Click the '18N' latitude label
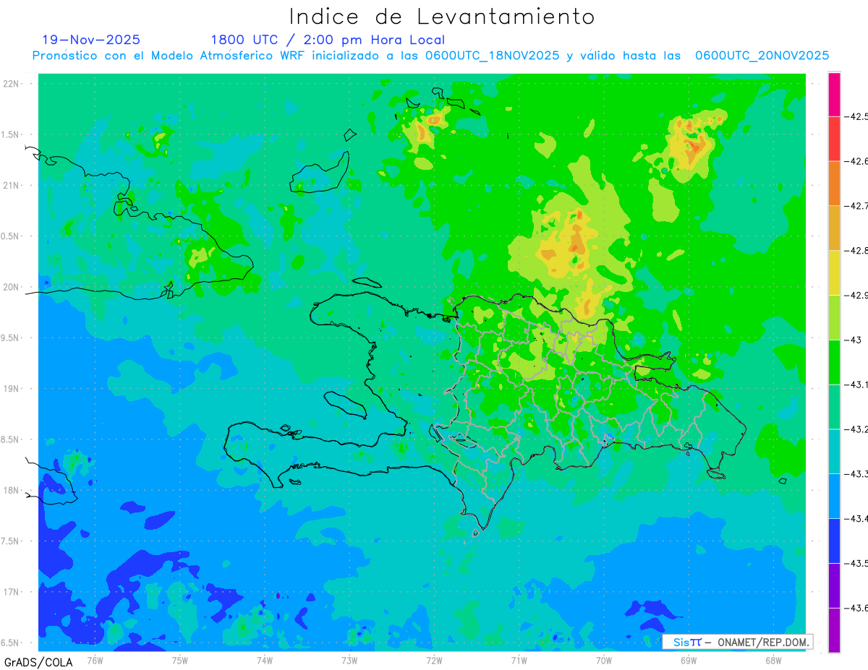Screen dimensions: 868x670 [12, 490]
